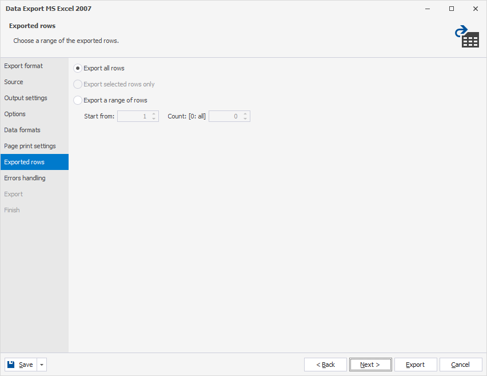Open the Export format page
This screenshot has height=376, width=487.
pos(34,66)
